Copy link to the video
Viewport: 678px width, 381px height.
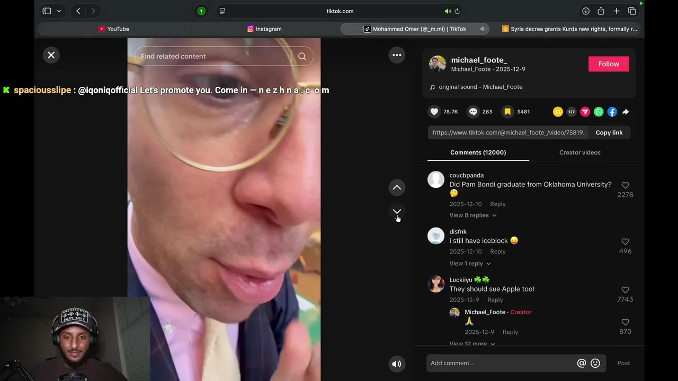coord(609,133)
